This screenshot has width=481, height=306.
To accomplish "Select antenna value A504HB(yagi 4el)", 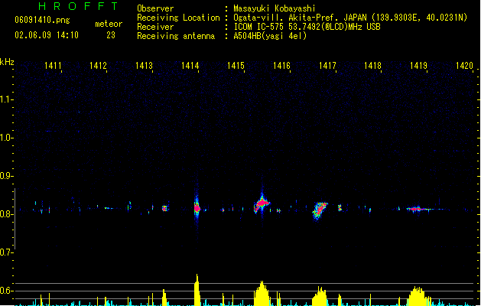I will 270,36.
